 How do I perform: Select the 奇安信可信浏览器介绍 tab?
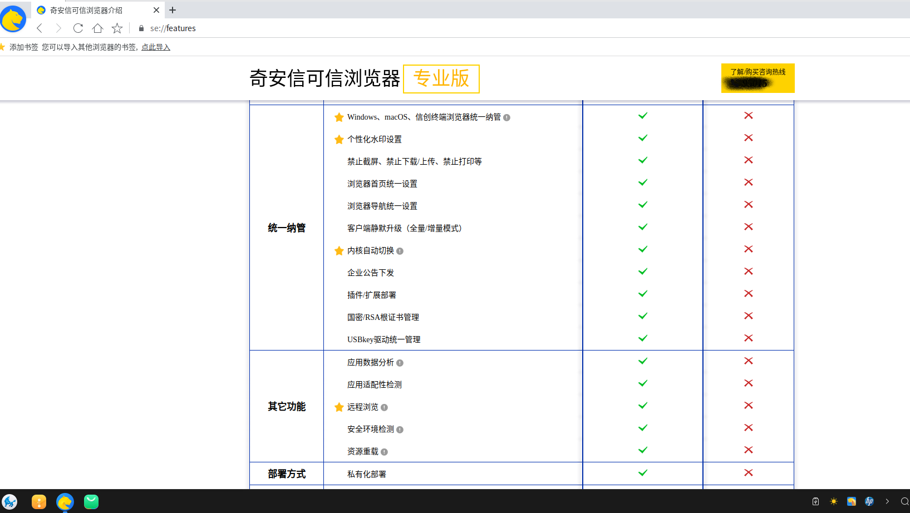(97, 10)
